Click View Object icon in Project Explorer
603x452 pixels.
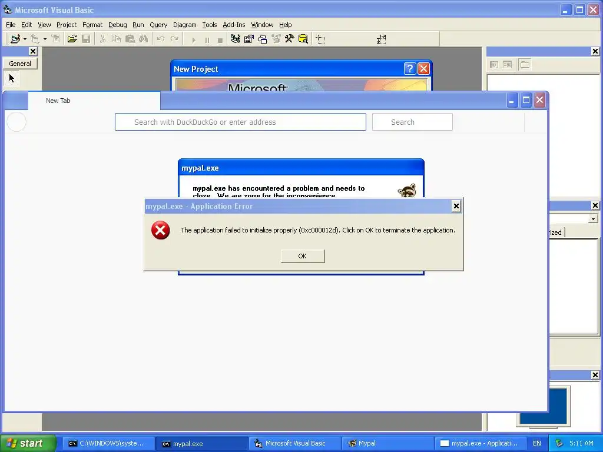(508, 65)
